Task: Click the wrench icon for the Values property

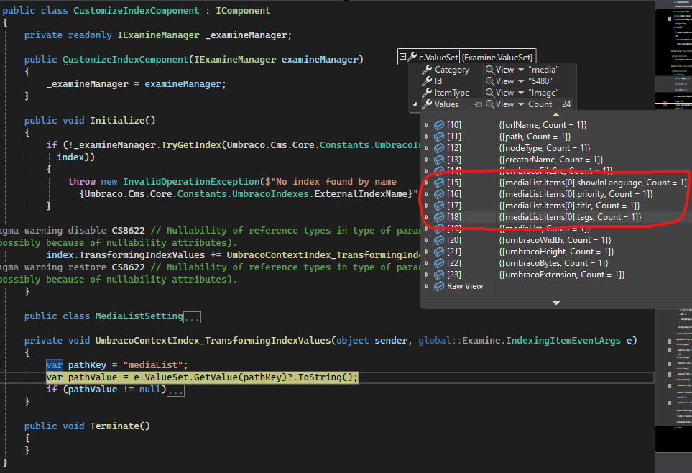Action: click(x=427, y=104)
